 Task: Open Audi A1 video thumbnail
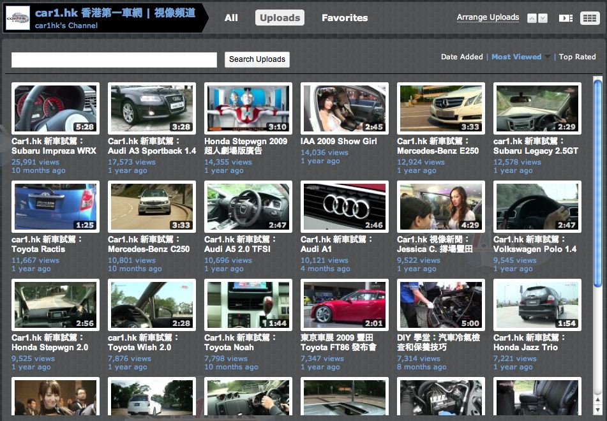click(x=345, y=207)
